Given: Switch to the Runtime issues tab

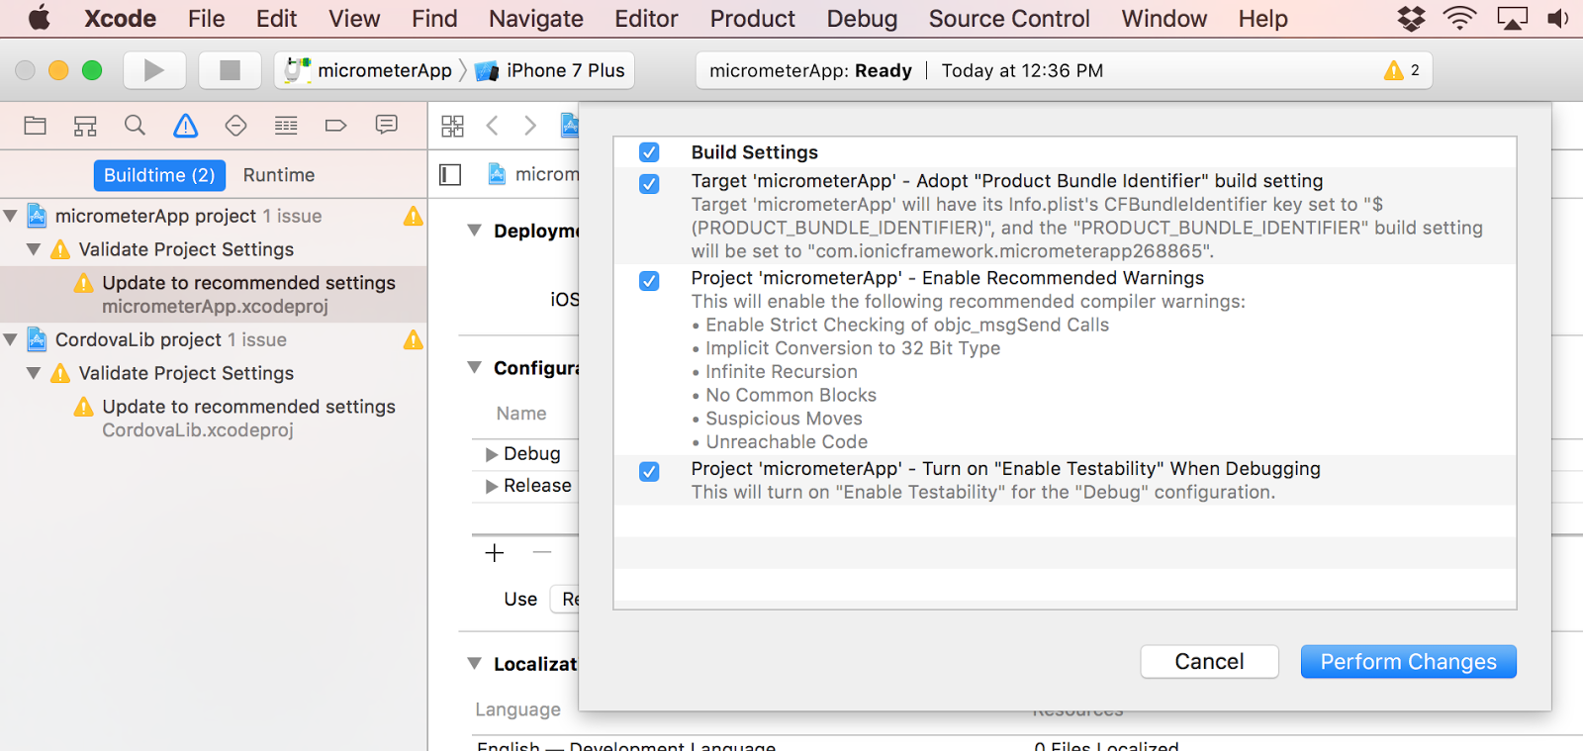Looking at the screenshot, I should tap(279, 175).
